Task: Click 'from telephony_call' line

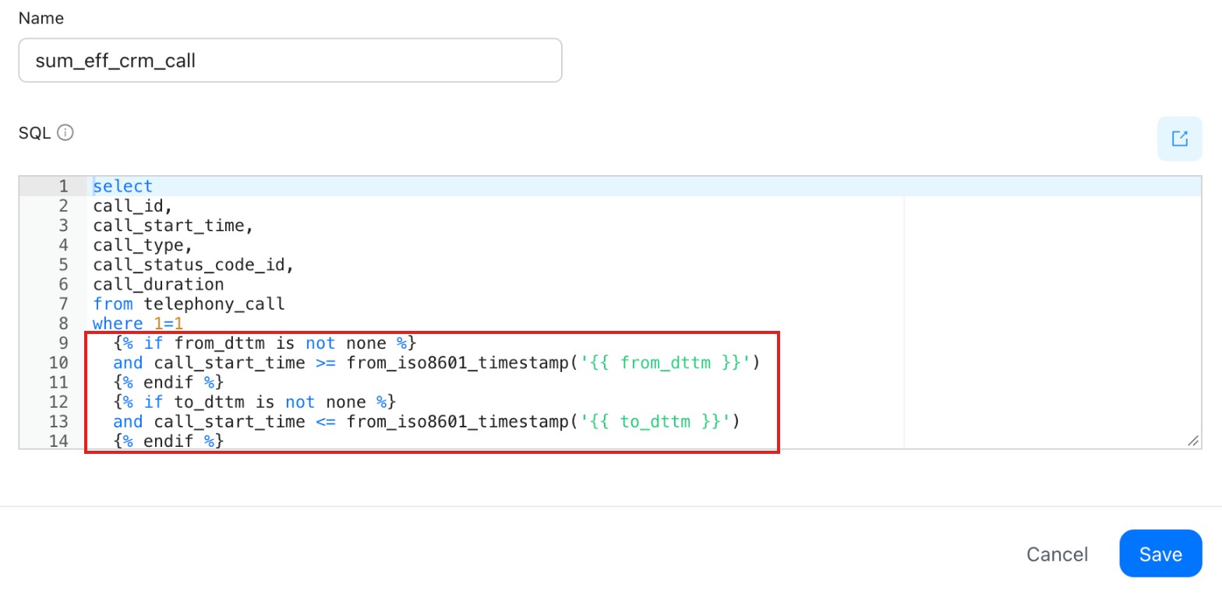Action: point(189,304)
